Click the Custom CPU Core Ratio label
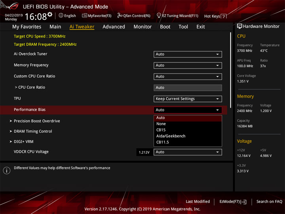Image resolution: width=285 pixels, height=214 pixels. point(34,76)
